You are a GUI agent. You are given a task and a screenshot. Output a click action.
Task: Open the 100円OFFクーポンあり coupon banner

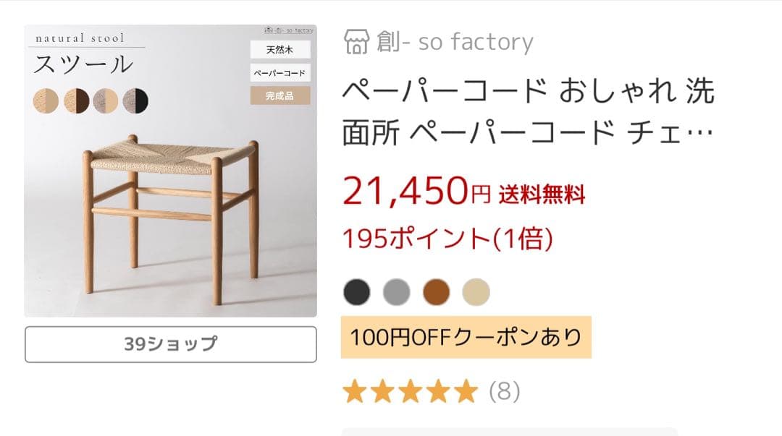click(x=466, y=335)
